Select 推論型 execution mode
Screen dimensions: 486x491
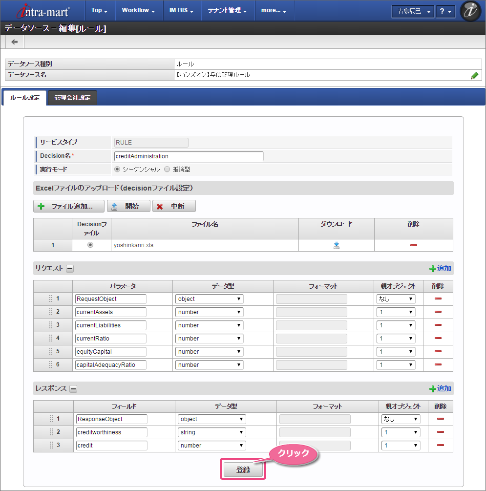(167, 169)
